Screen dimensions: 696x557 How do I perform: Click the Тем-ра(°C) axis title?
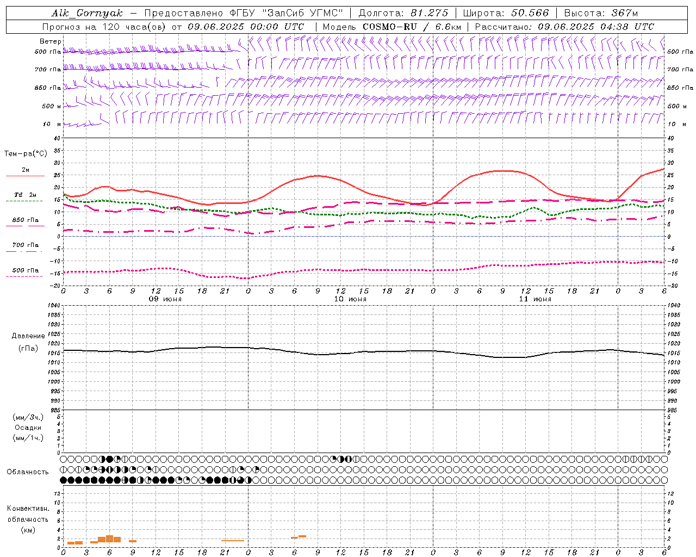pyautogui.click(x=26, y=154)
